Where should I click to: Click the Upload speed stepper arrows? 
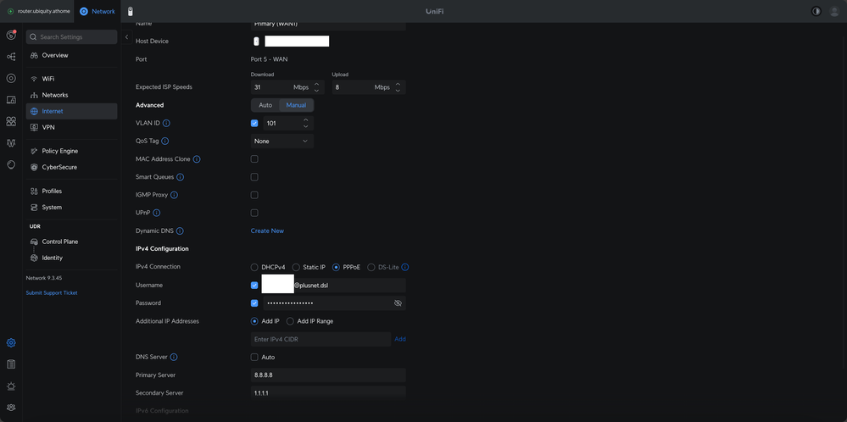(398, 87)
